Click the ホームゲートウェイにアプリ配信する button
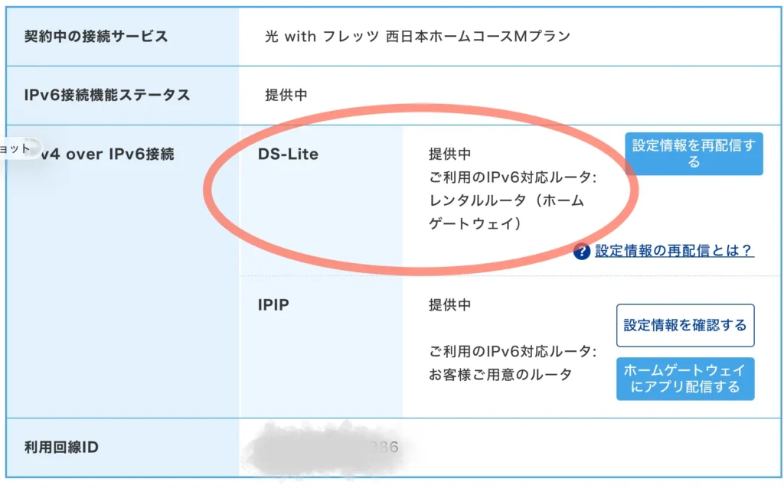Viewport: 784px width, 488px height. (685, 379)
